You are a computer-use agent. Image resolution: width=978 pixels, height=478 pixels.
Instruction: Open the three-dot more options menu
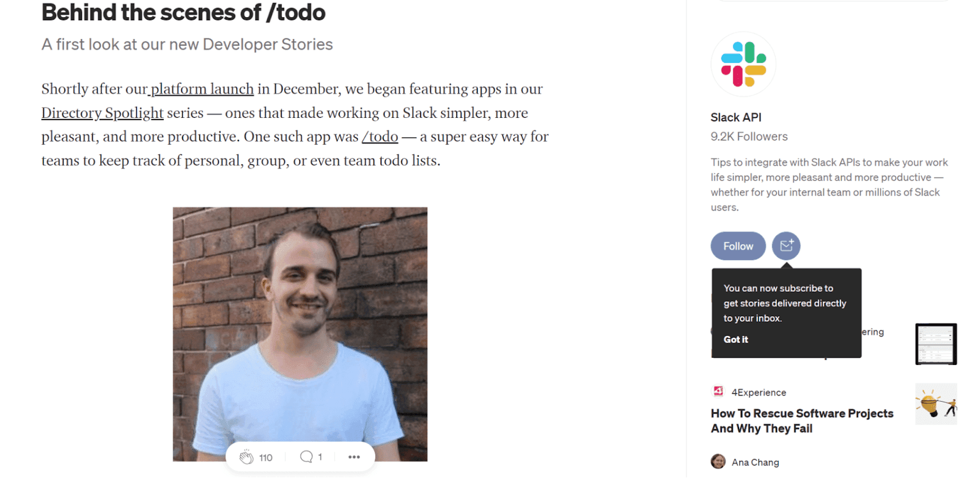pyautogui.click(x=354, y=456)
